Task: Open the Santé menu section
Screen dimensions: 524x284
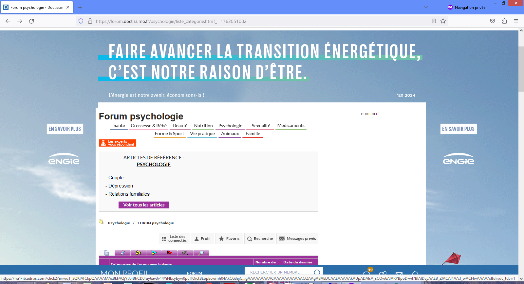Action: point(119,126)
